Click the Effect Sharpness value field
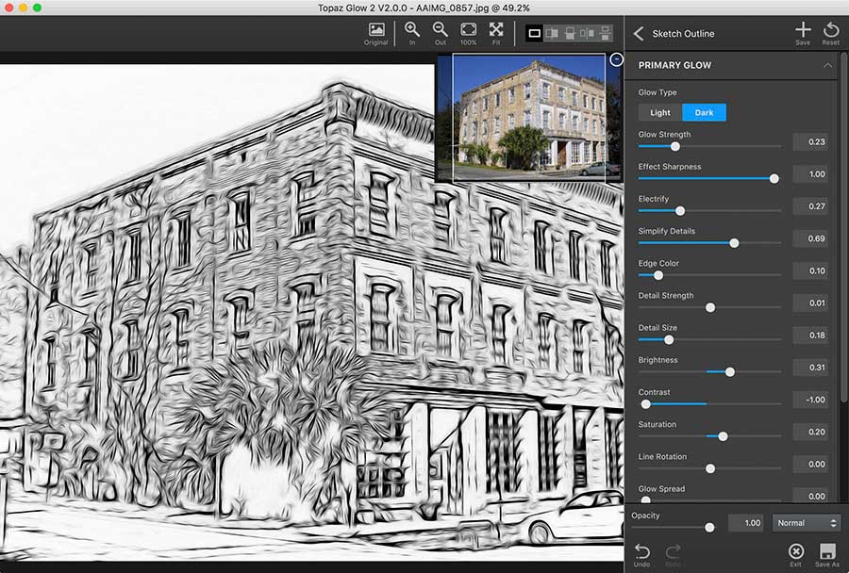 (809, 174)
